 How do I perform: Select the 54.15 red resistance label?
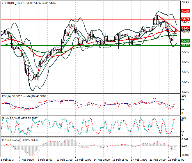tap(185, 28)
